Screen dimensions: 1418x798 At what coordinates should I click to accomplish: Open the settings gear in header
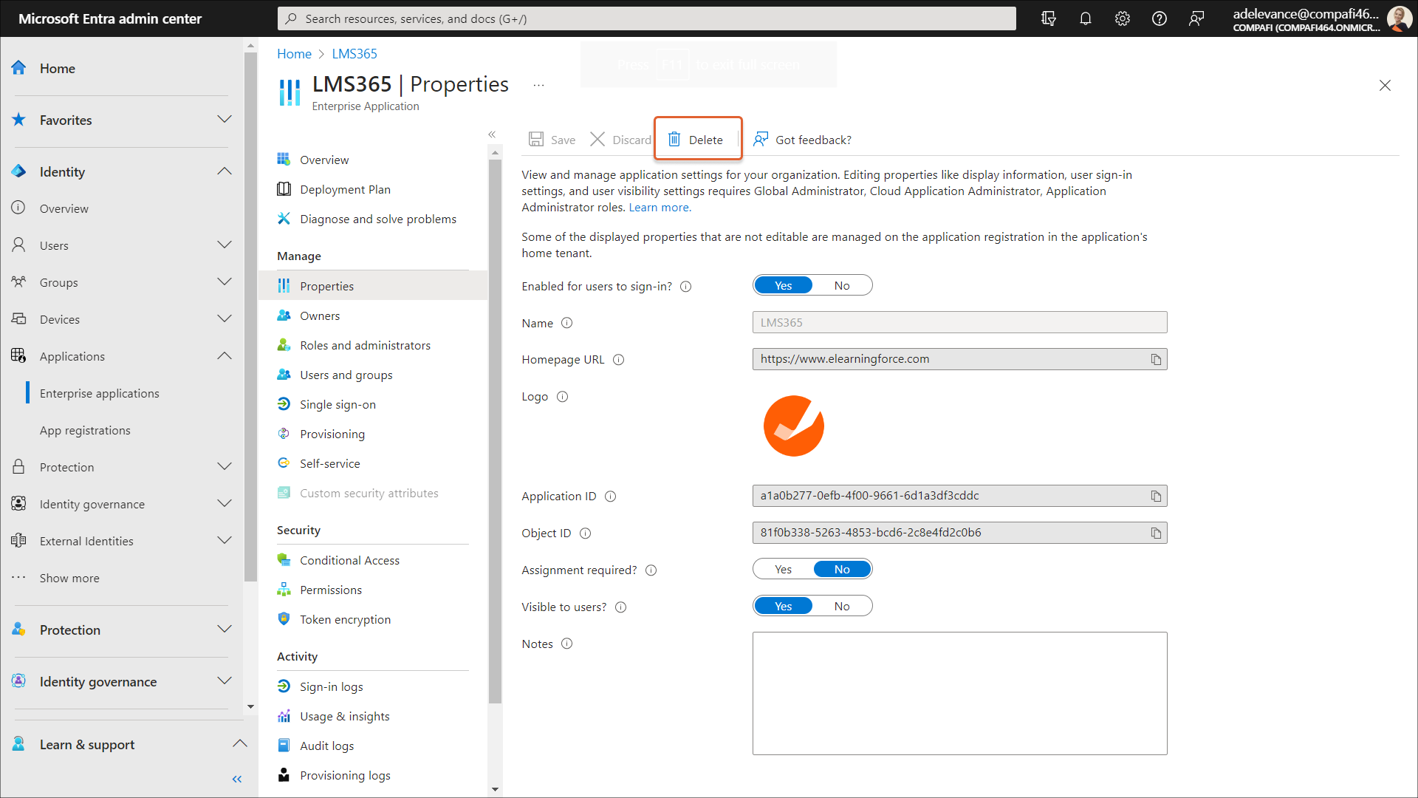pyautogui.click(x=1122, y=18)
